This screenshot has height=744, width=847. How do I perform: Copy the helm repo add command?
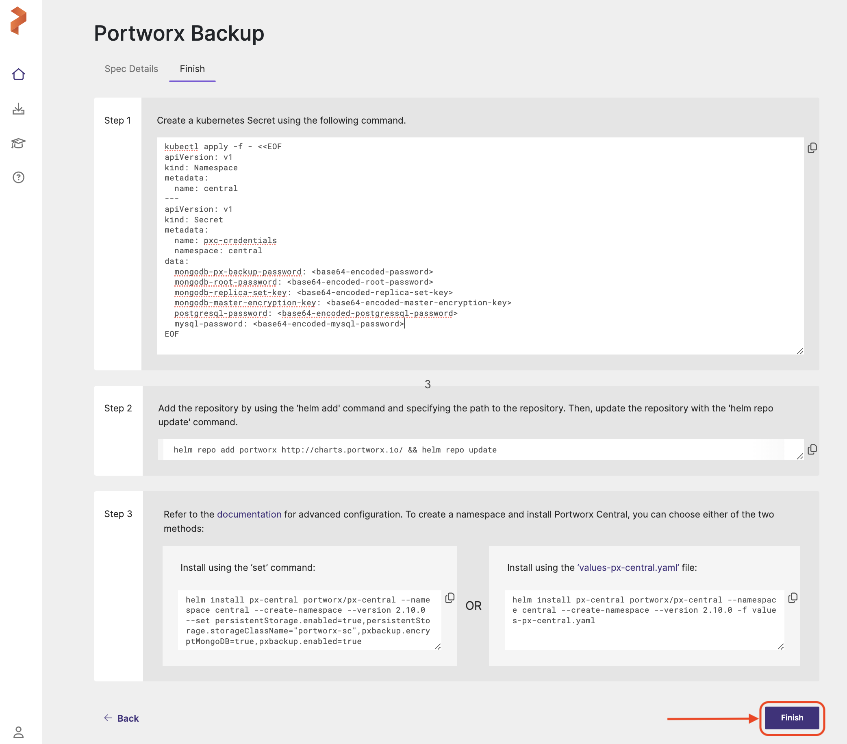tap(812, 450)
